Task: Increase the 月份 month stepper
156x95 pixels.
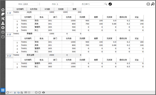Action: pyautogui.click(x=73, y=3)
